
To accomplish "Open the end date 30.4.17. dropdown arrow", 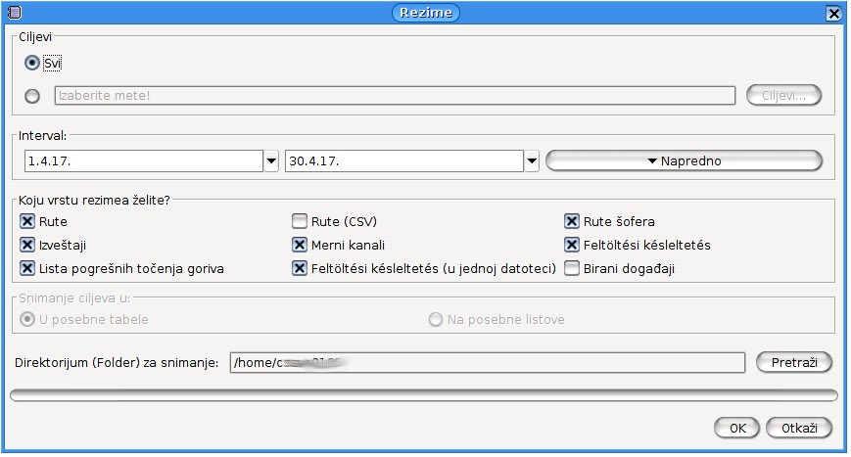I will 531,161.
